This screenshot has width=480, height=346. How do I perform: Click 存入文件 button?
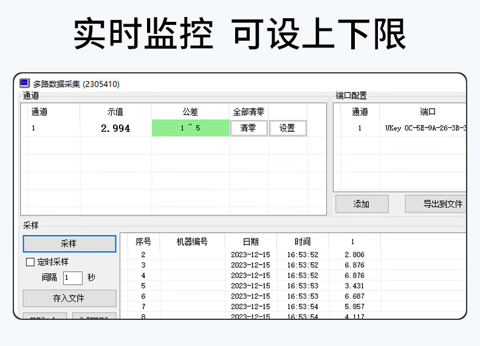[x=69, y=299]
